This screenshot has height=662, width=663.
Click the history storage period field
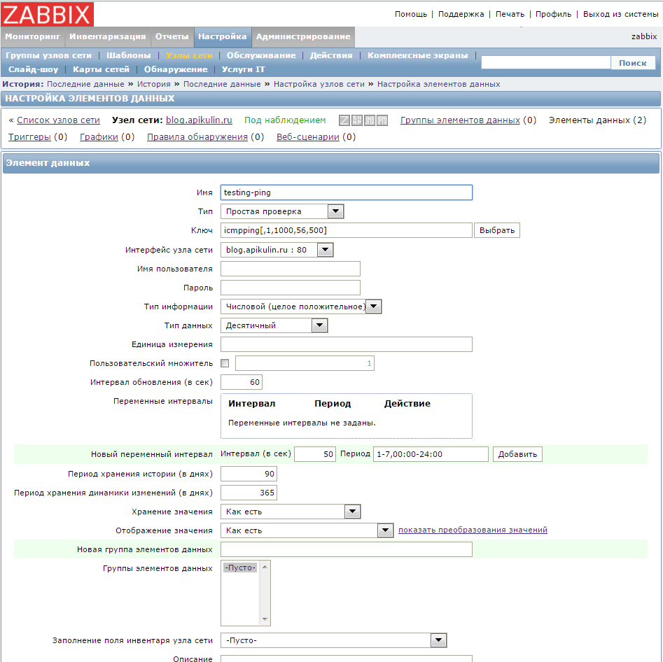point(249,474)
